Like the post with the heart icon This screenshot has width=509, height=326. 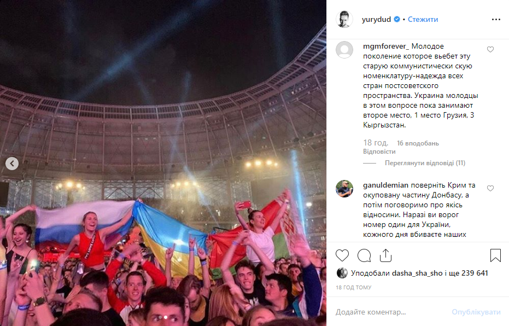point(342,255)
